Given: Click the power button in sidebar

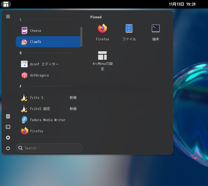Looking at the screenshot, I should [8, 148].
